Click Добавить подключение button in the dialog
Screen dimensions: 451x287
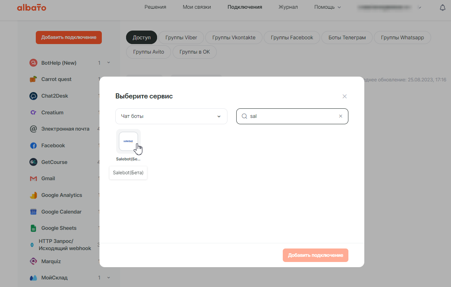(315, 255)
